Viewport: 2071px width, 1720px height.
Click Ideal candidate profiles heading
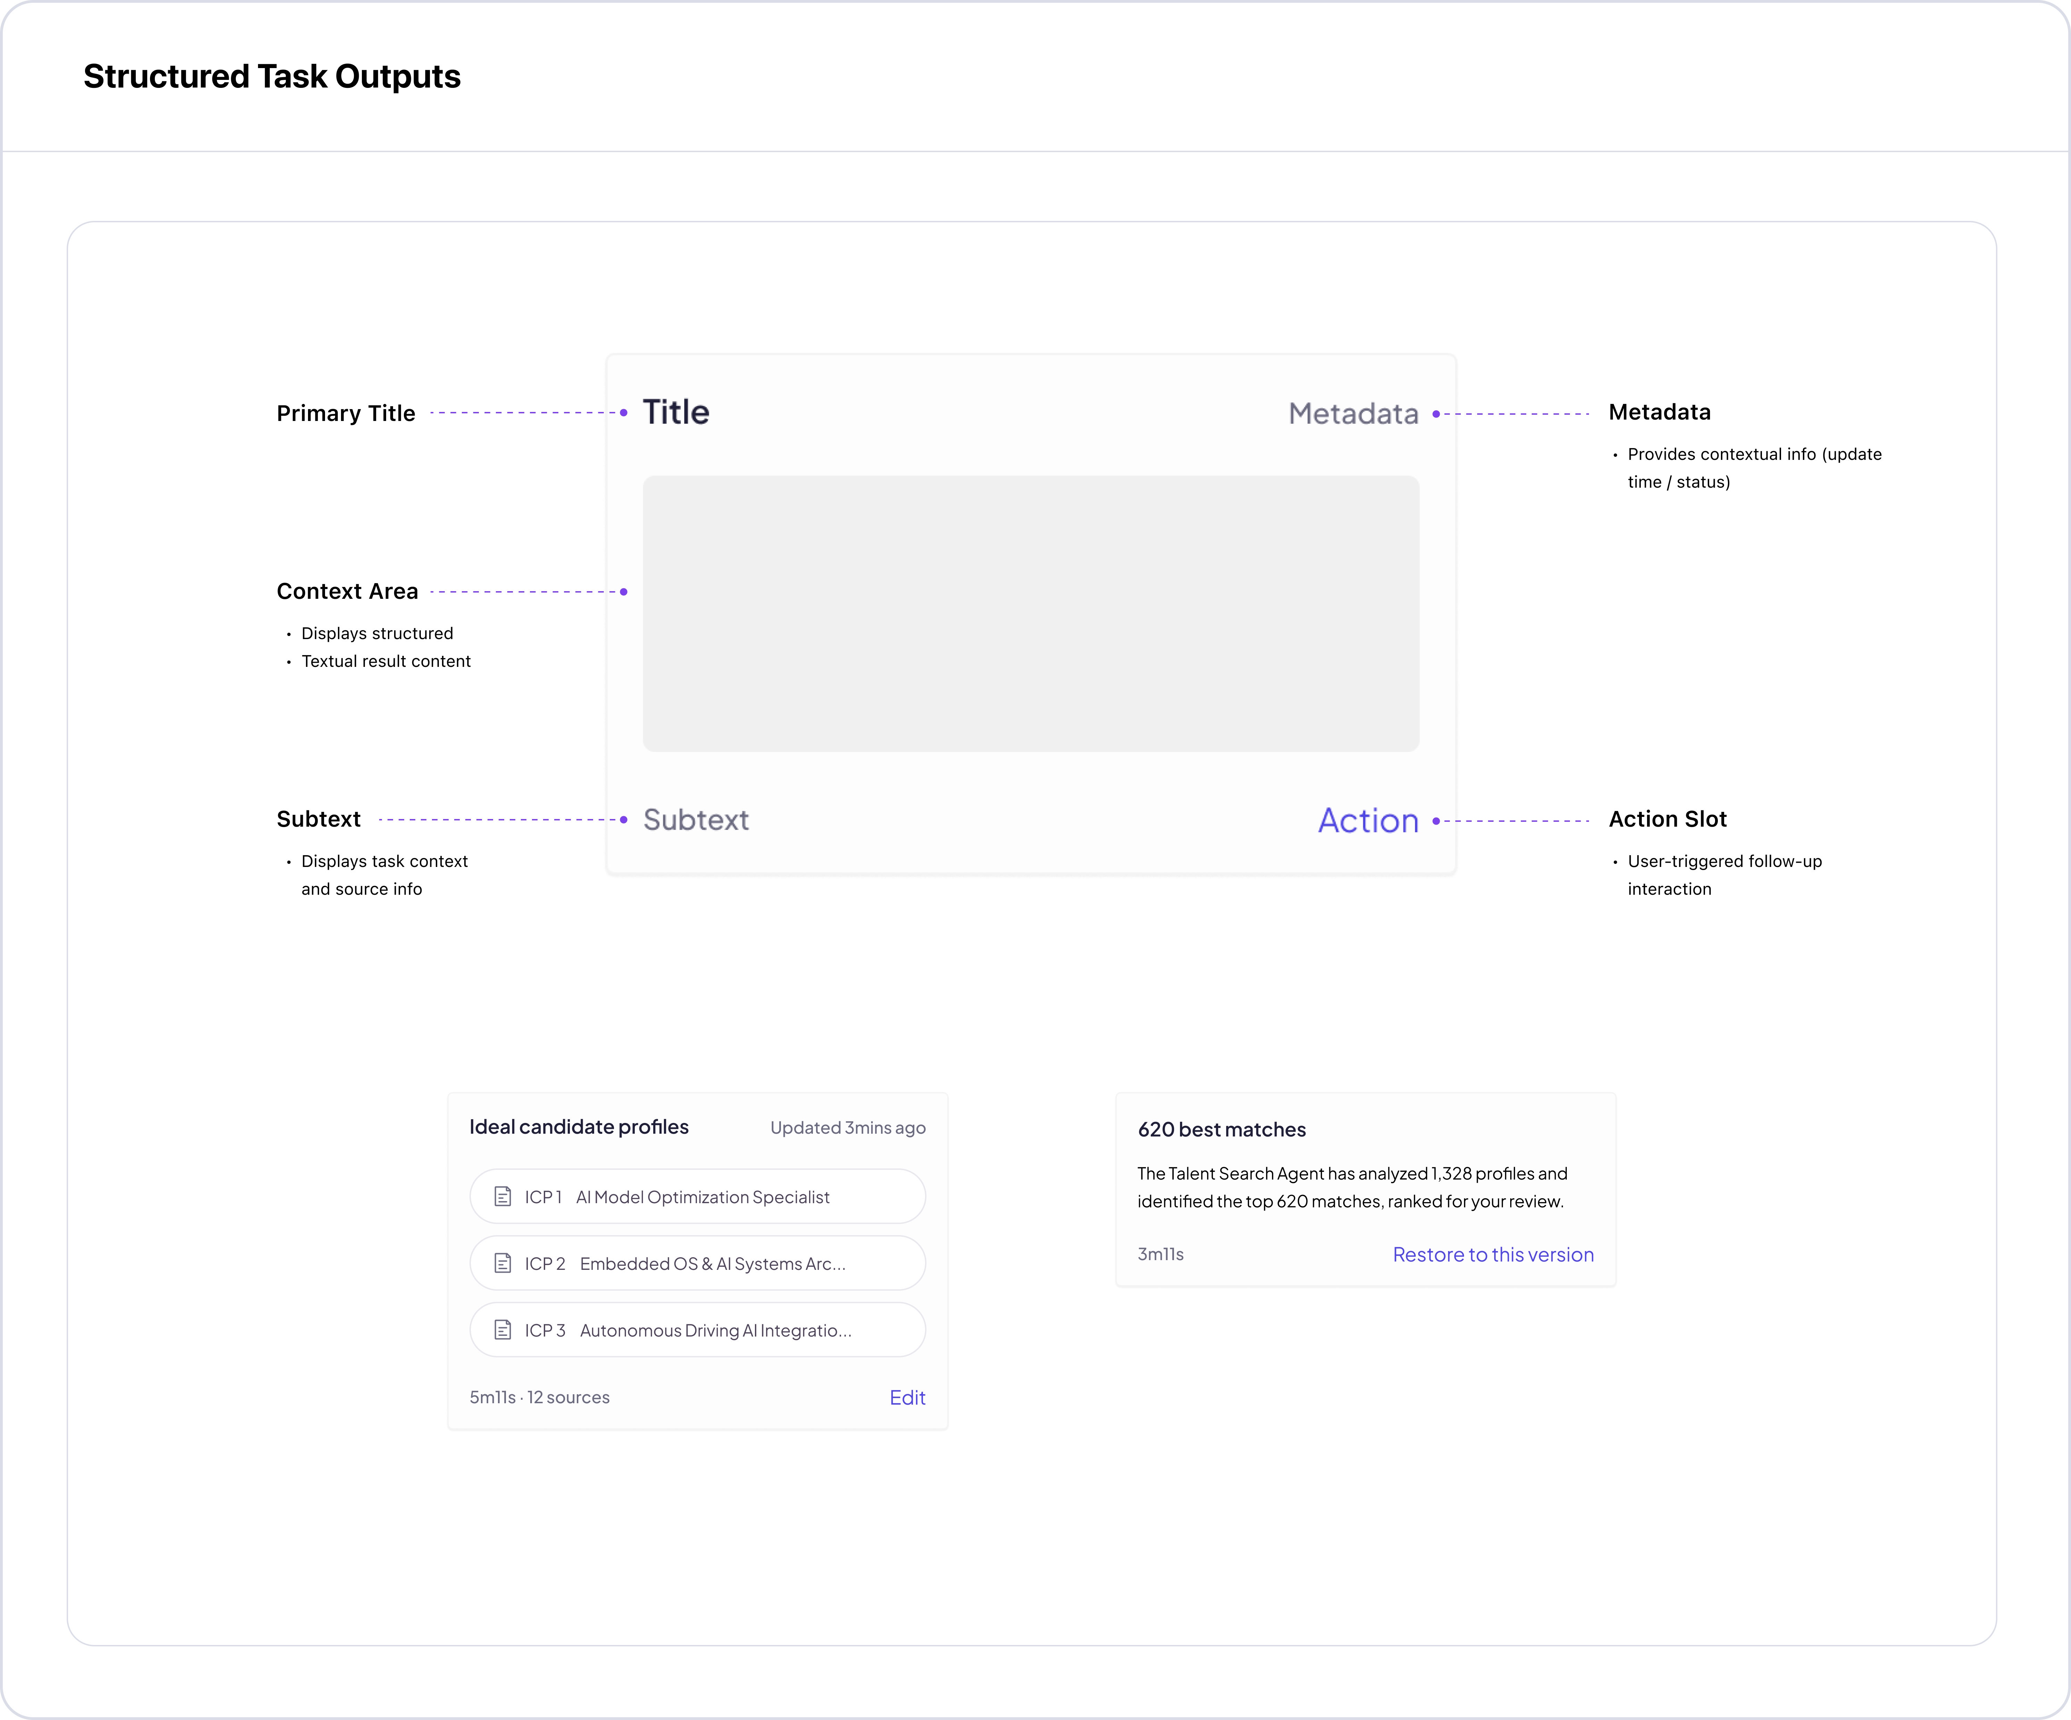tap(579, 1127)
